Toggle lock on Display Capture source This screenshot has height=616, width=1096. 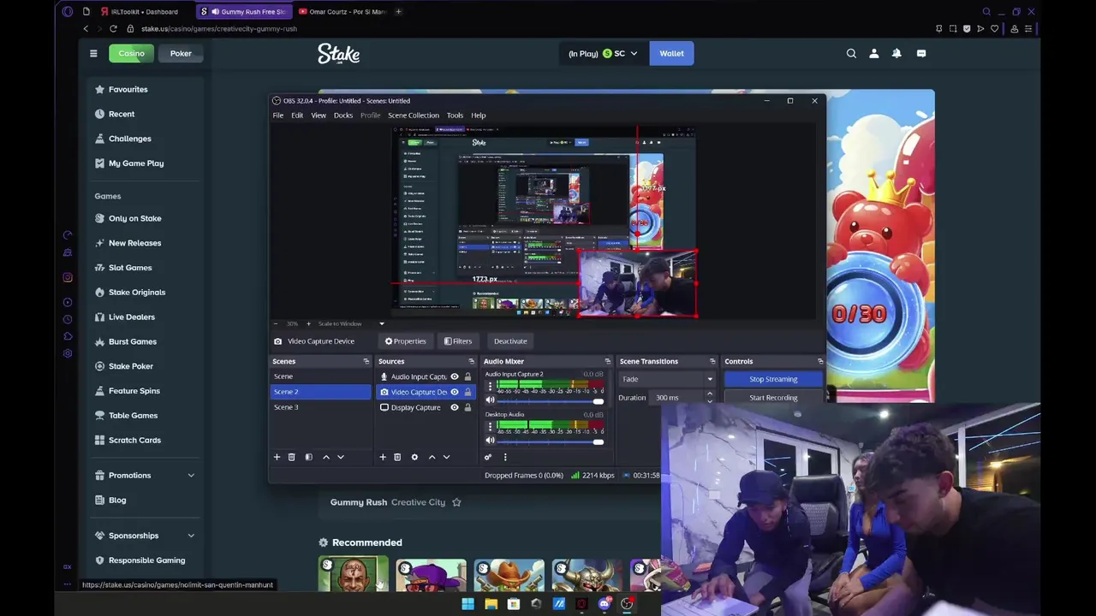[x=468, y=407]
